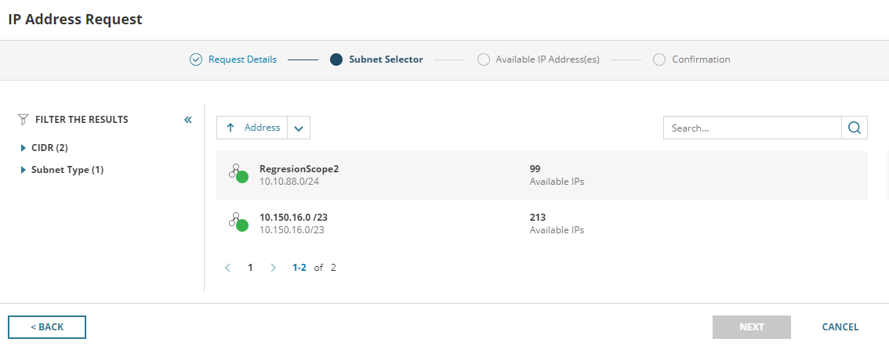Image resolution: width=889 pixels, height=346 pixels.
Task: Expand the CIDR (2) filter
Action: tap(24, 147)
